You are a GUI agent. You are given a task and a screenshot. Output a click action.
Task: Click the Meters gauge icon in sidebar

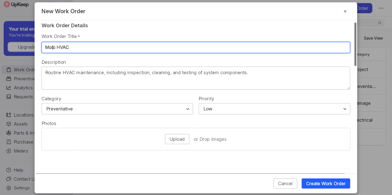9,151
